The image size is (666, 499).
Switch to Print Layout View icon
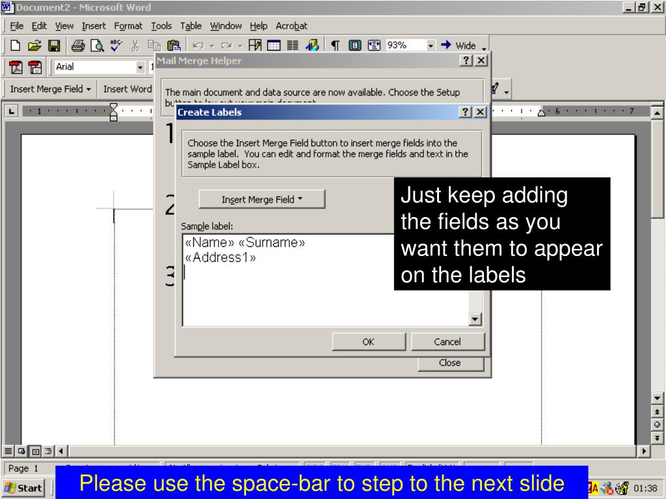[x=35, y=451]
